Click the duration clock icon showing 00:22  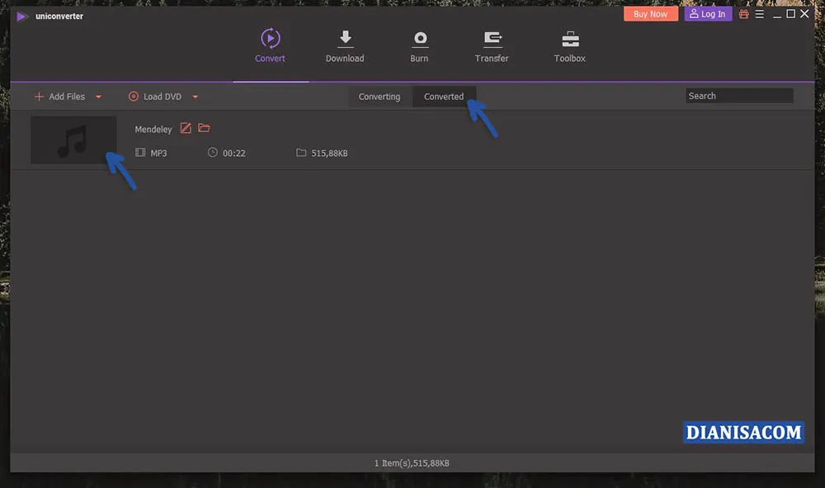click(213, 153)
